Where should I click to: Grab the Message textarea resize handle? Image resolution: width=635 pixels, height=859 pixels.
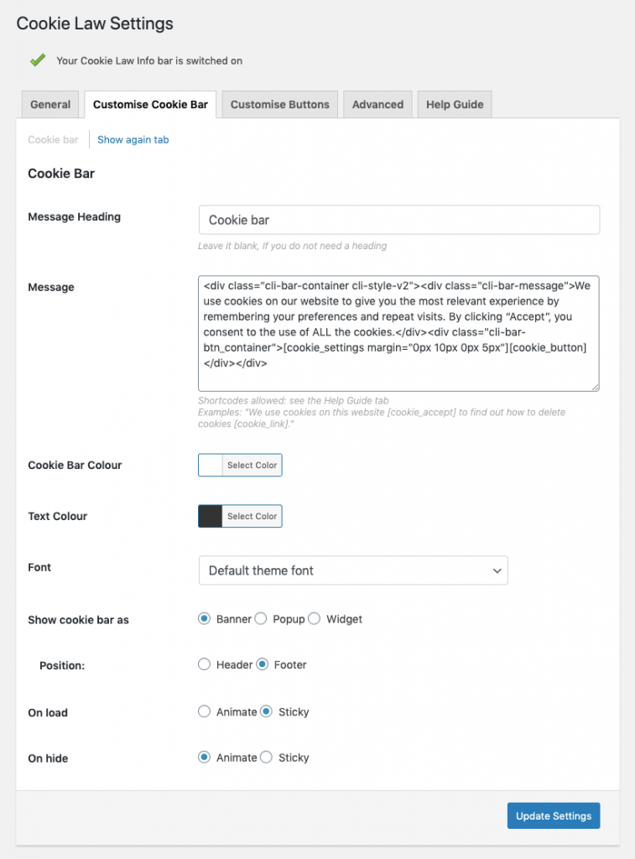tap(595, 387)
